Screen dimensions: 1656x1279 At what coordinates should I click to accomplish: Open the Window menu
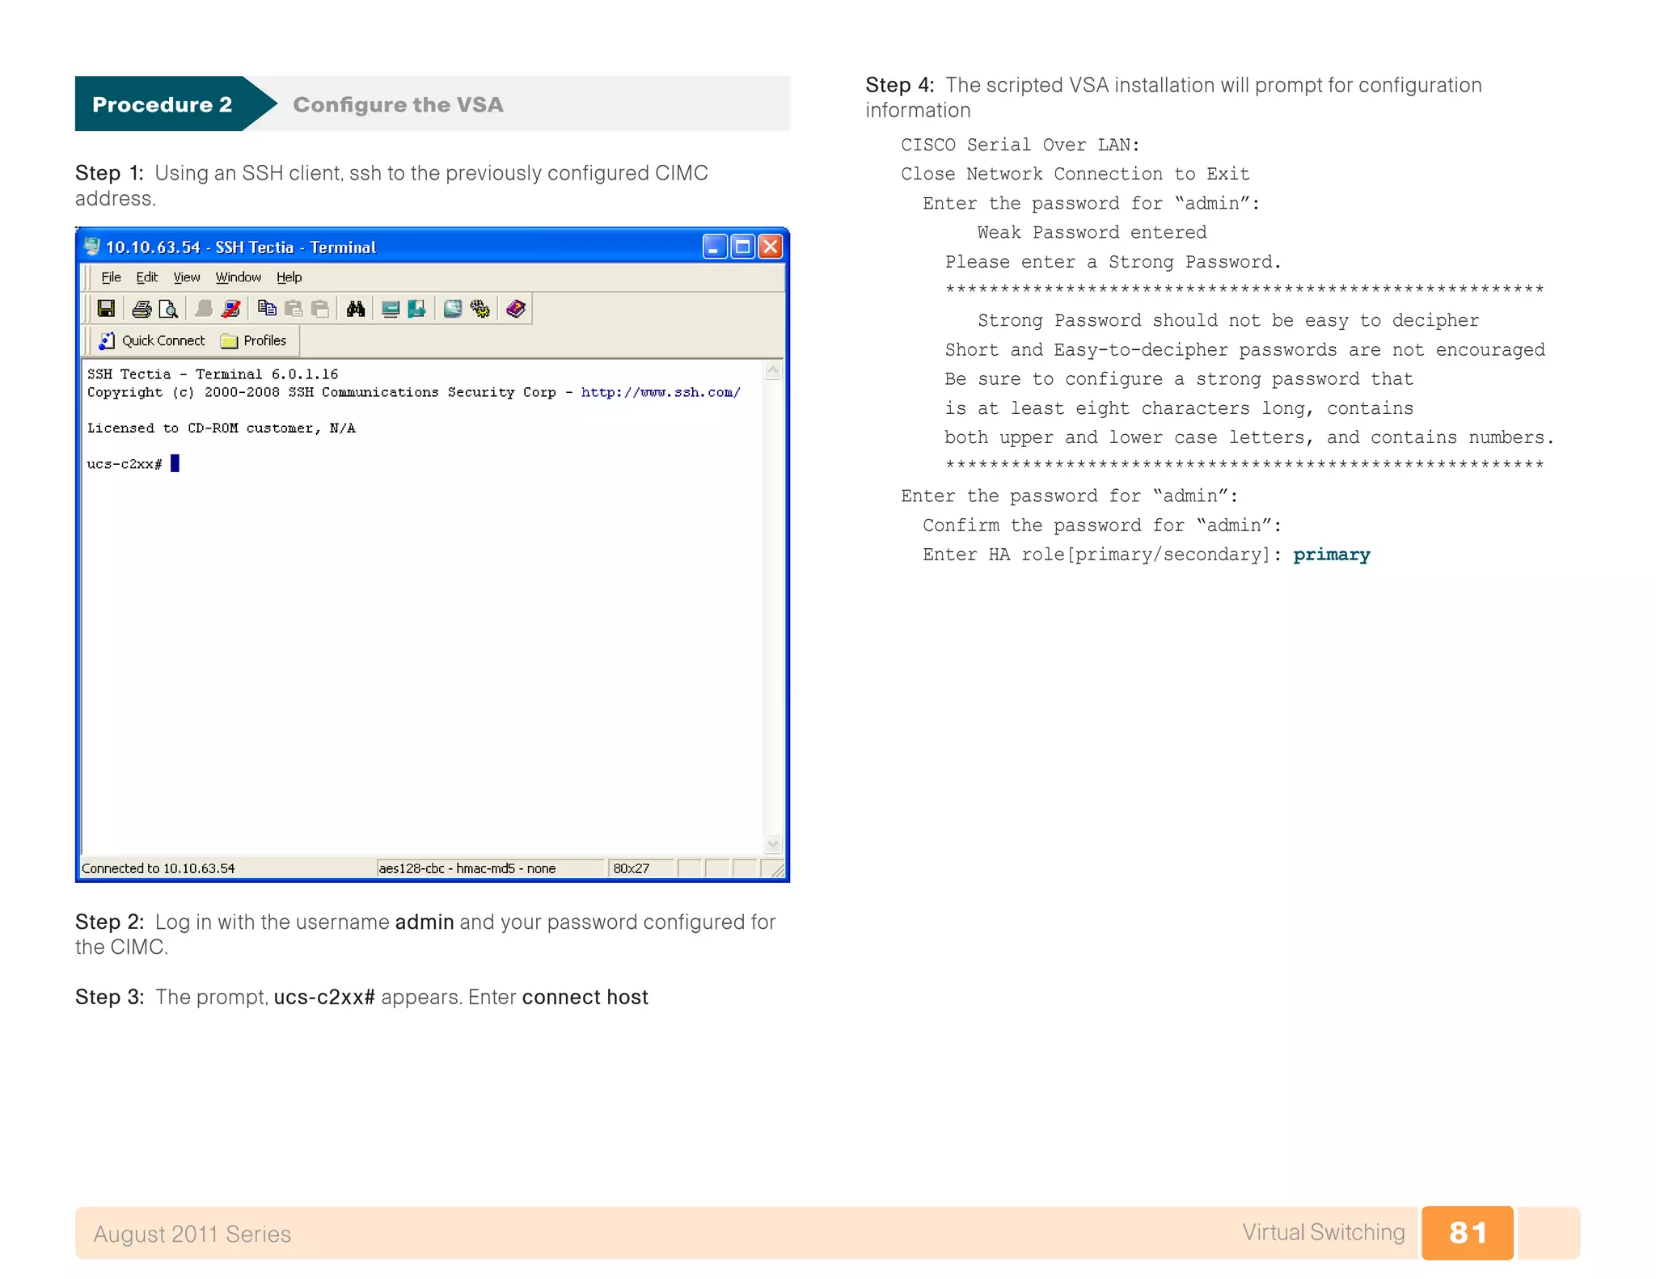(x=238, y=277)
